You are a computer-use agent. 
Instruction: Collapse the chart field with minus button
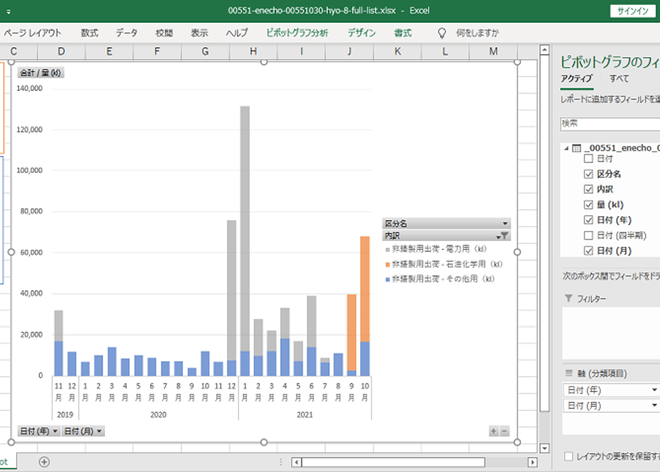pyautogui.click(x=504, y=431)
